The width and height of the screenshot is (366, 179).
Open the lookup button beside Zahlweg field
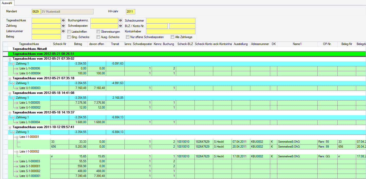[63, 26]
